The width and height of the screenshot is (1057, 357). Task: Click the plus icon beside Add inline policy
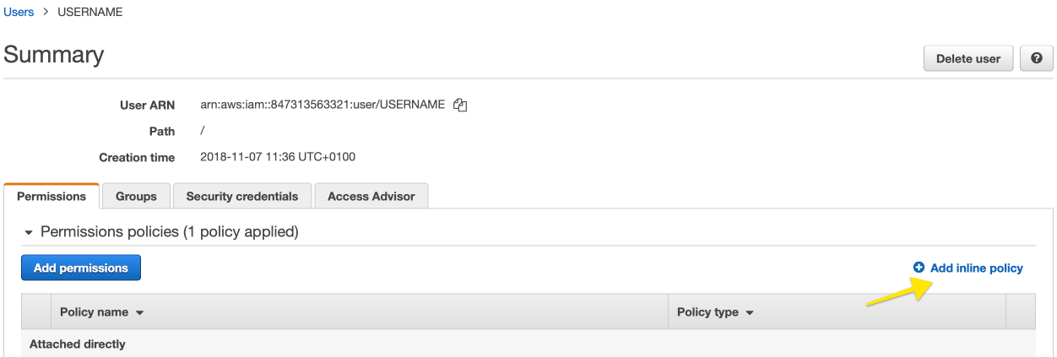click(x=919, y=268)
